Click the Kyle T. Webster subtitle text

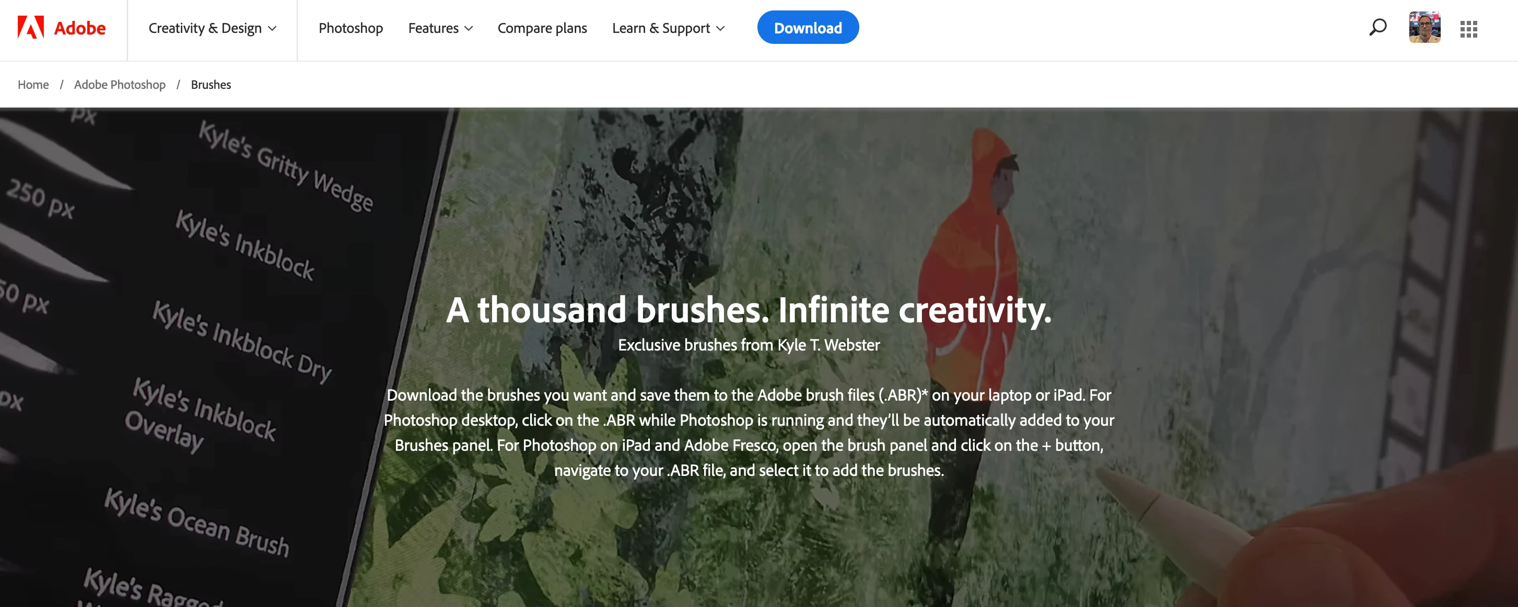749,345
